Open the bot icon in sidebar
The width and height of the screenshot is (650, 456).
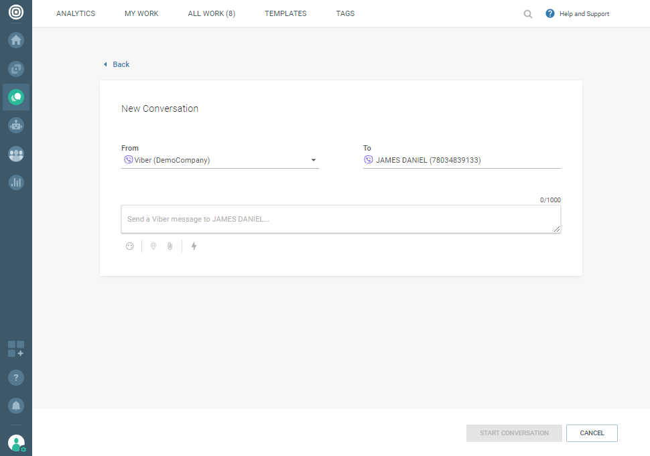pyautogui.click(x=16, y=125)
